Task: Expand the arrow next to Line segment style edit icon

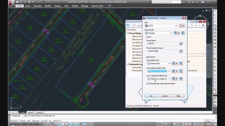Action: pyautogui.click(x=176, y=71)
